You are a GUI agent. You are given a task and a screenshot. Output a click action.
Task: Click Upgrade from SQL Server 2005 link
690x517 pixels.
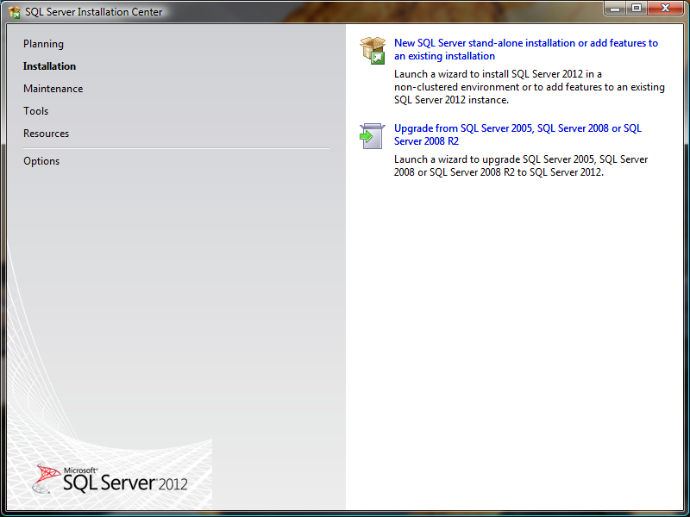click(518, 134)
